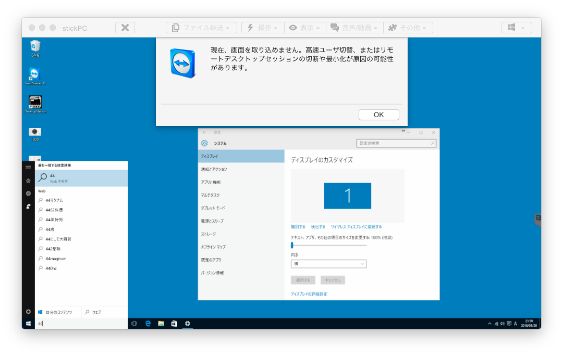Click the magnifier icon in Settings search box
Viewport: 563px width, 355px height.
[433, 143]
